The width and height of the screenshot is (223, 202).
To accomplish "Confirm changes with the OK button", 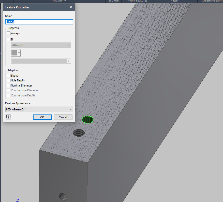I will 42,117.
